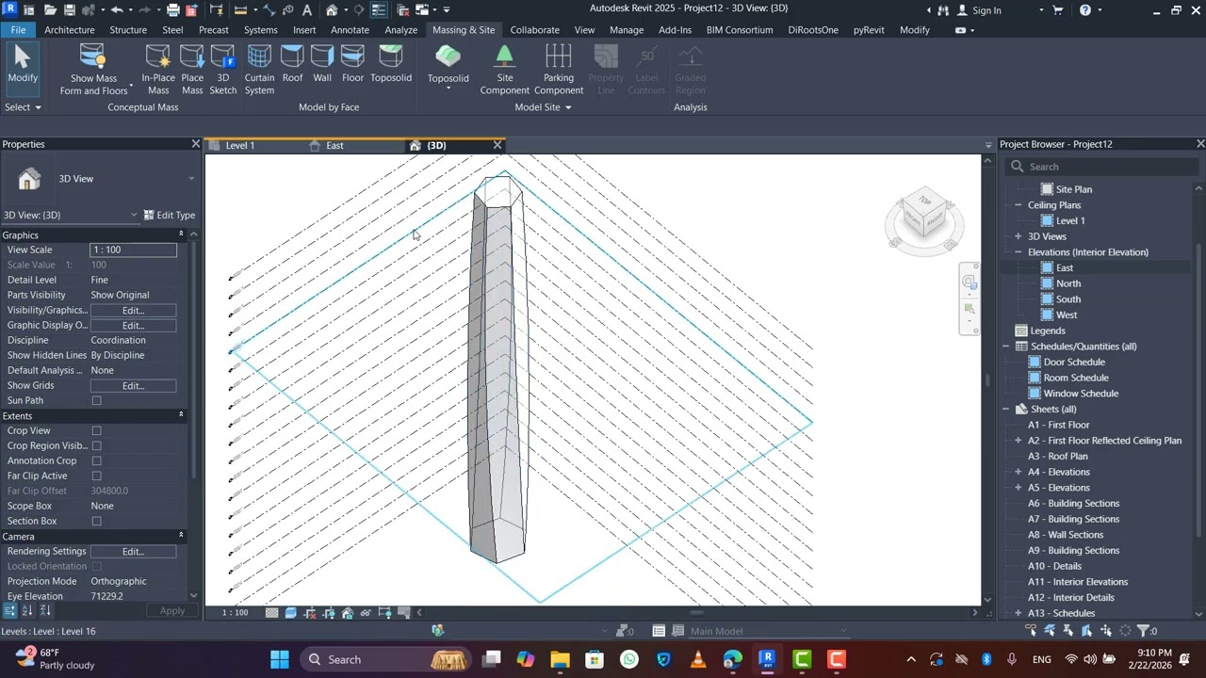Expand the 3D Views tree node
The height and width of the screenshot is (678, 1206).
pyautogui.click(x=1019, y=236)
